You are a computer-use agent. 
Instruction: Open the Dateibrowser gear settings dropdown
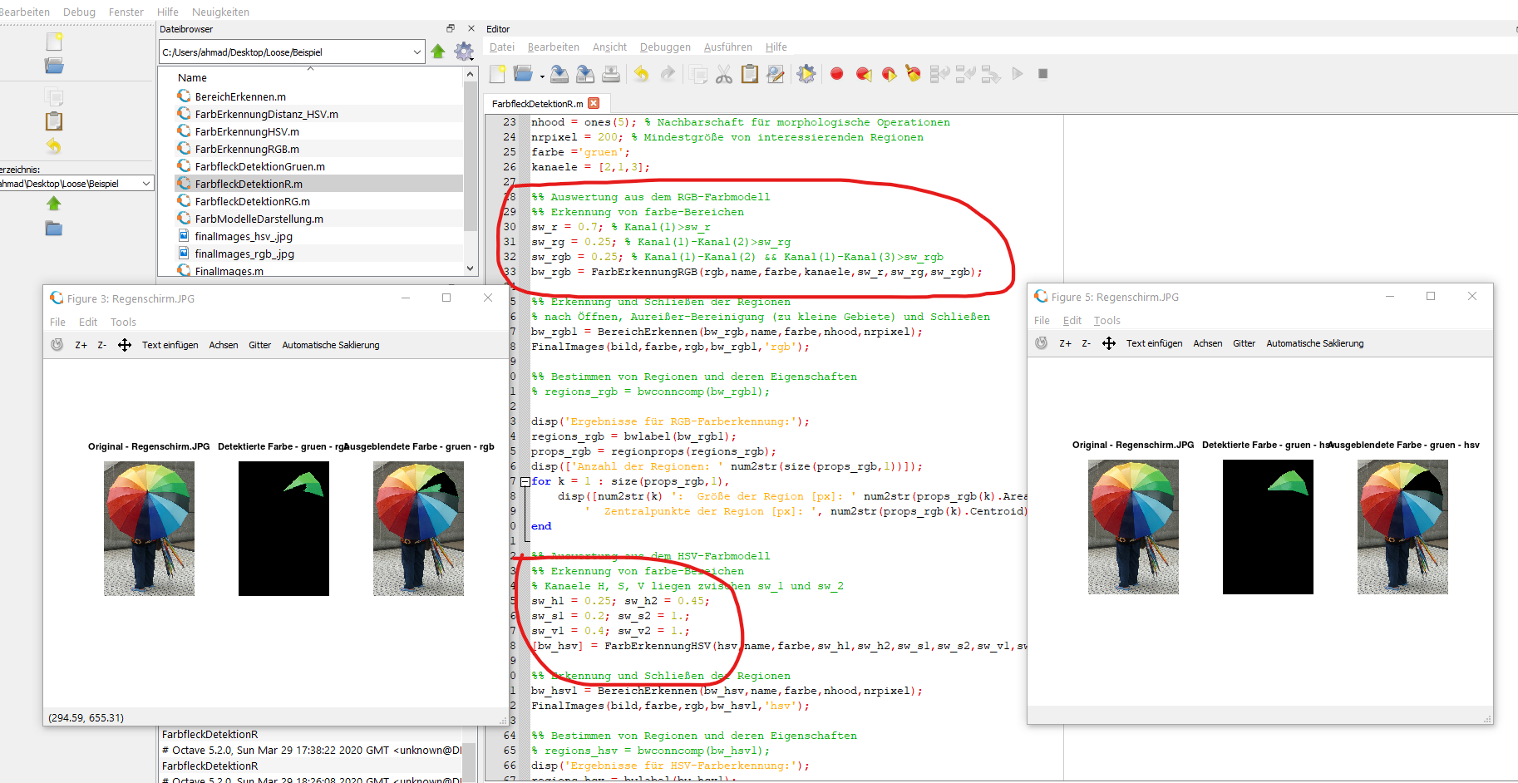[464, 52]
